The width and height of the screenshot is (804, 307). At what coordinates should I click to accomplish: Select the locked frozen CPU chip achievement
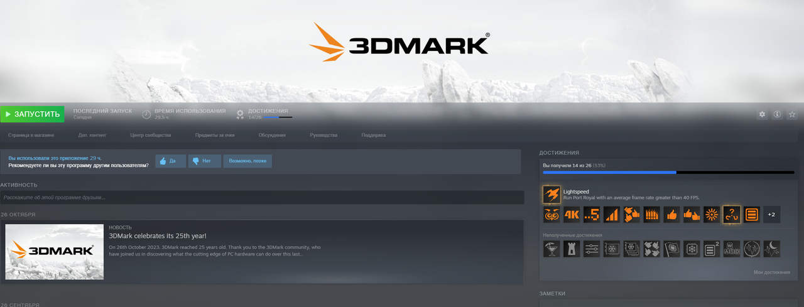[x=692, y=249]
